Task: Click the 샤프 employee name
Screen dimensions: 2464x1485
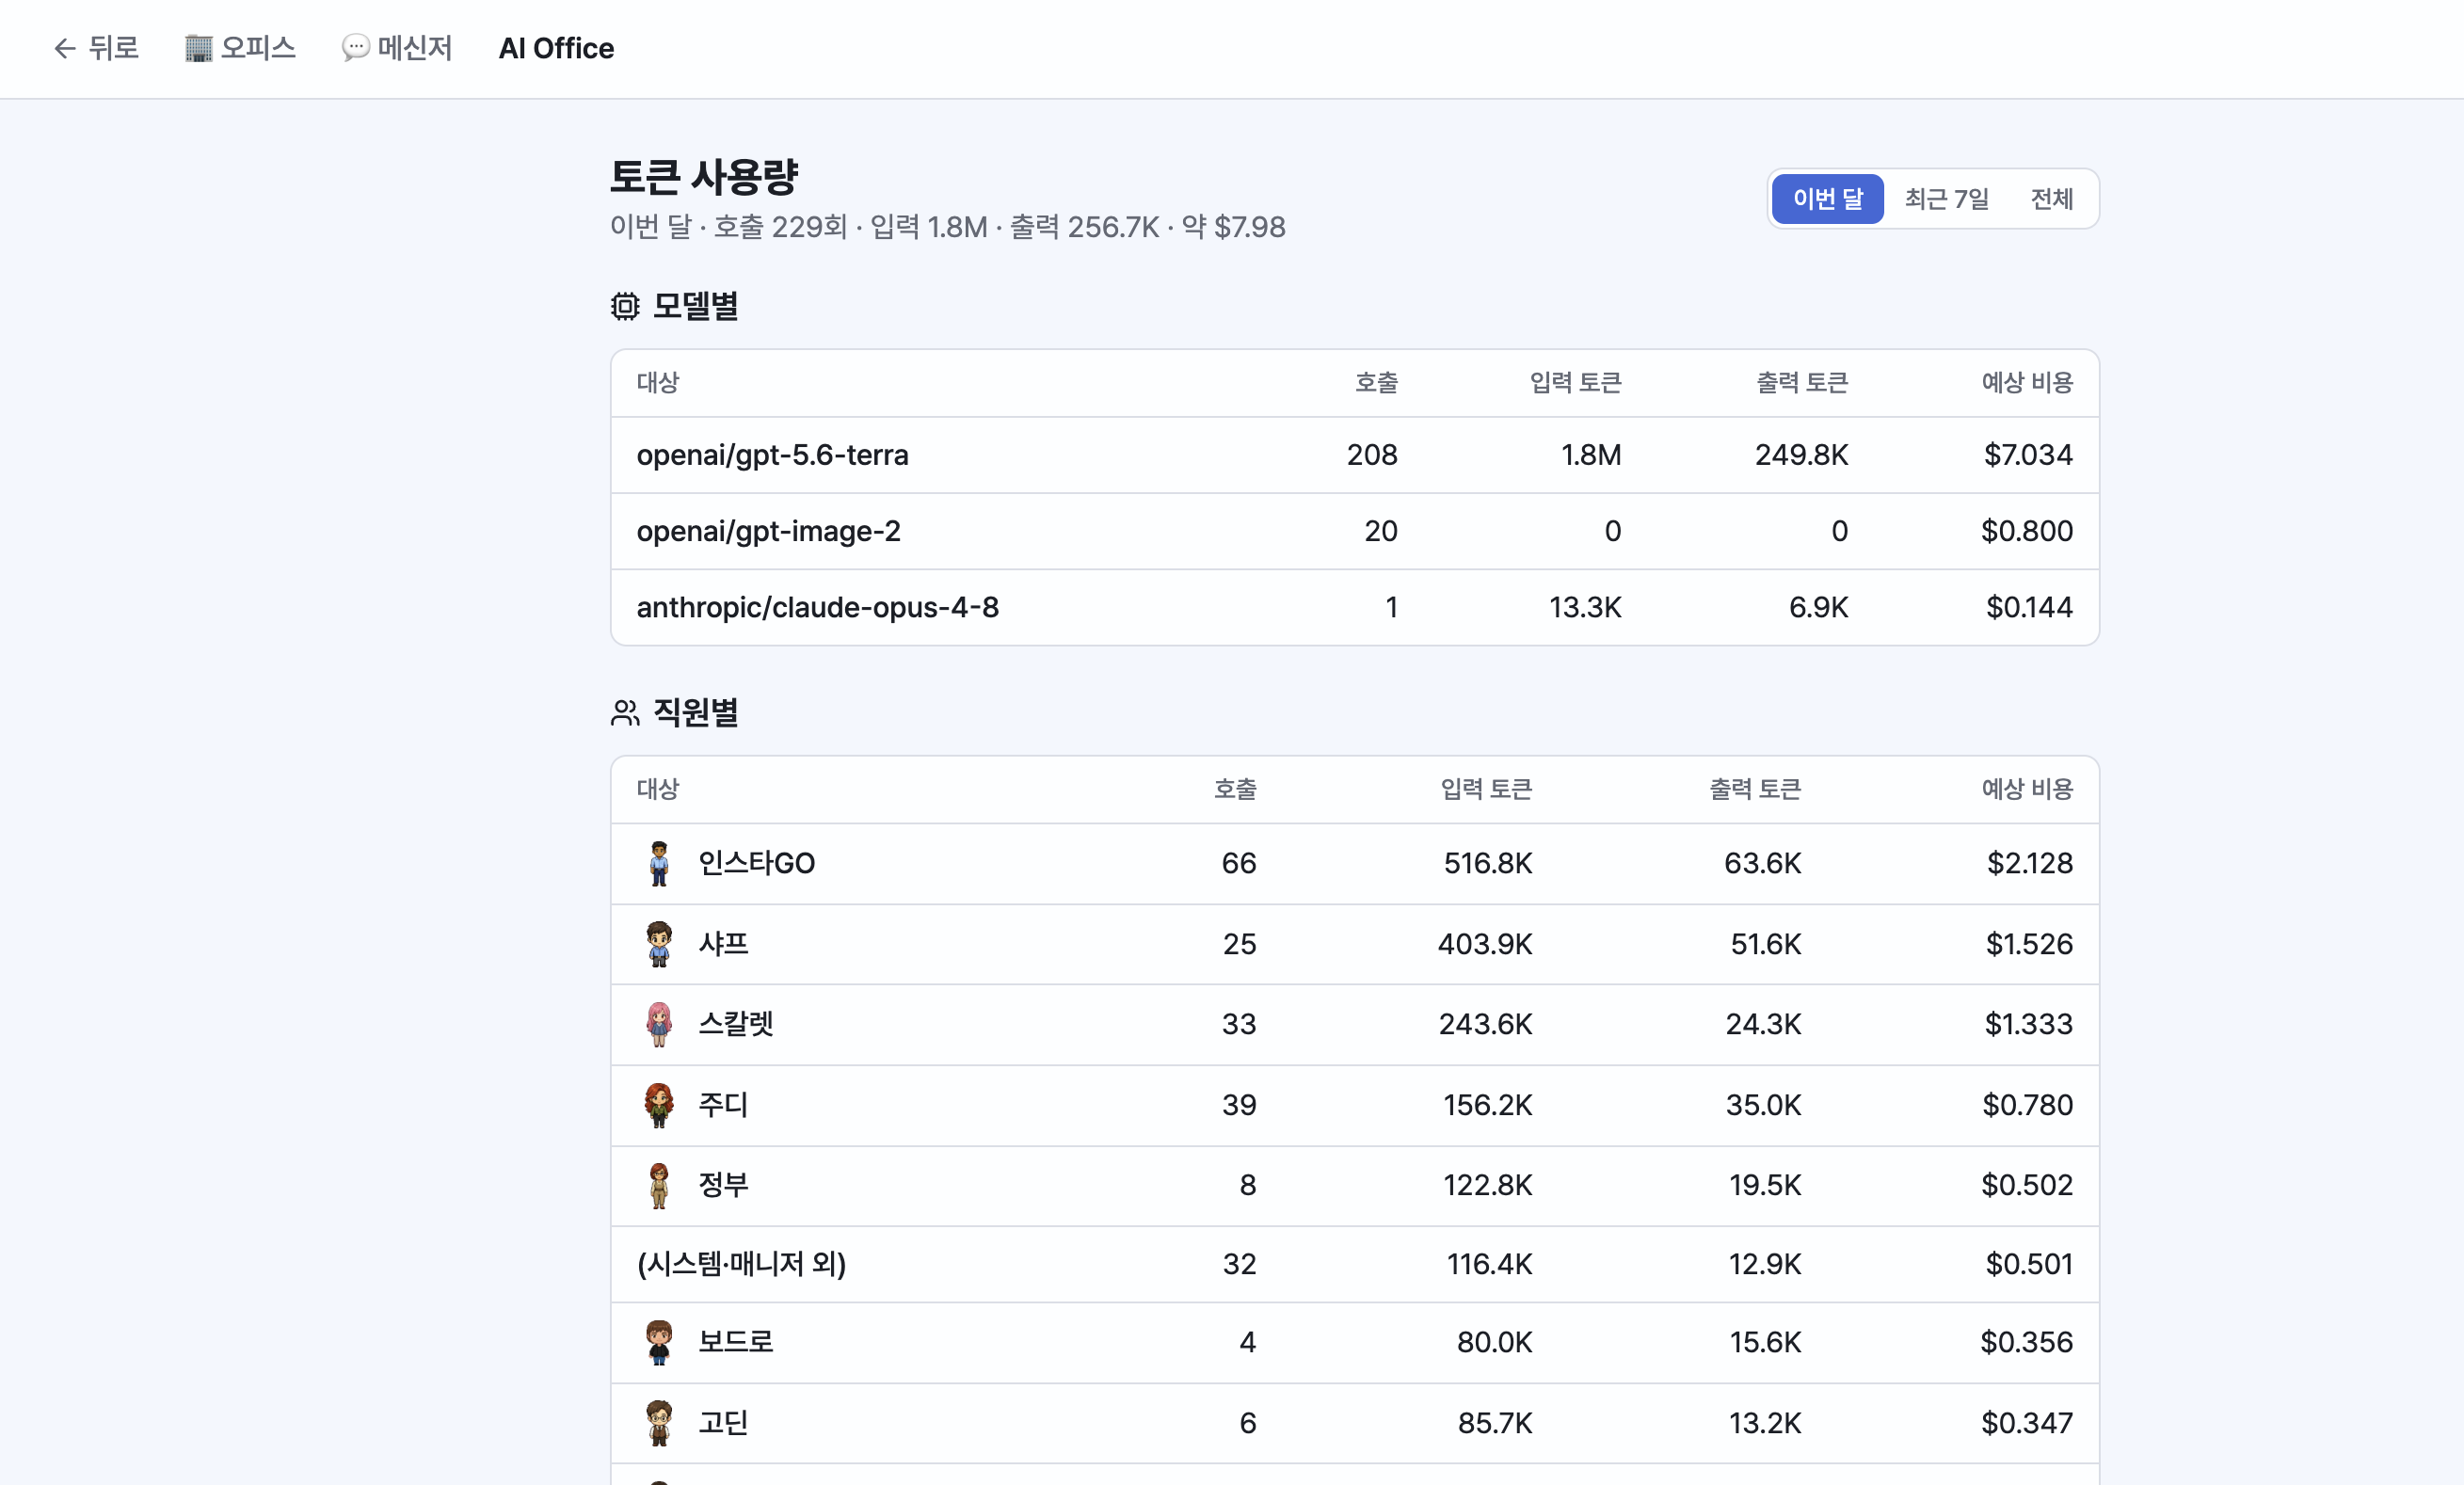Action: [x=724, y=944]
